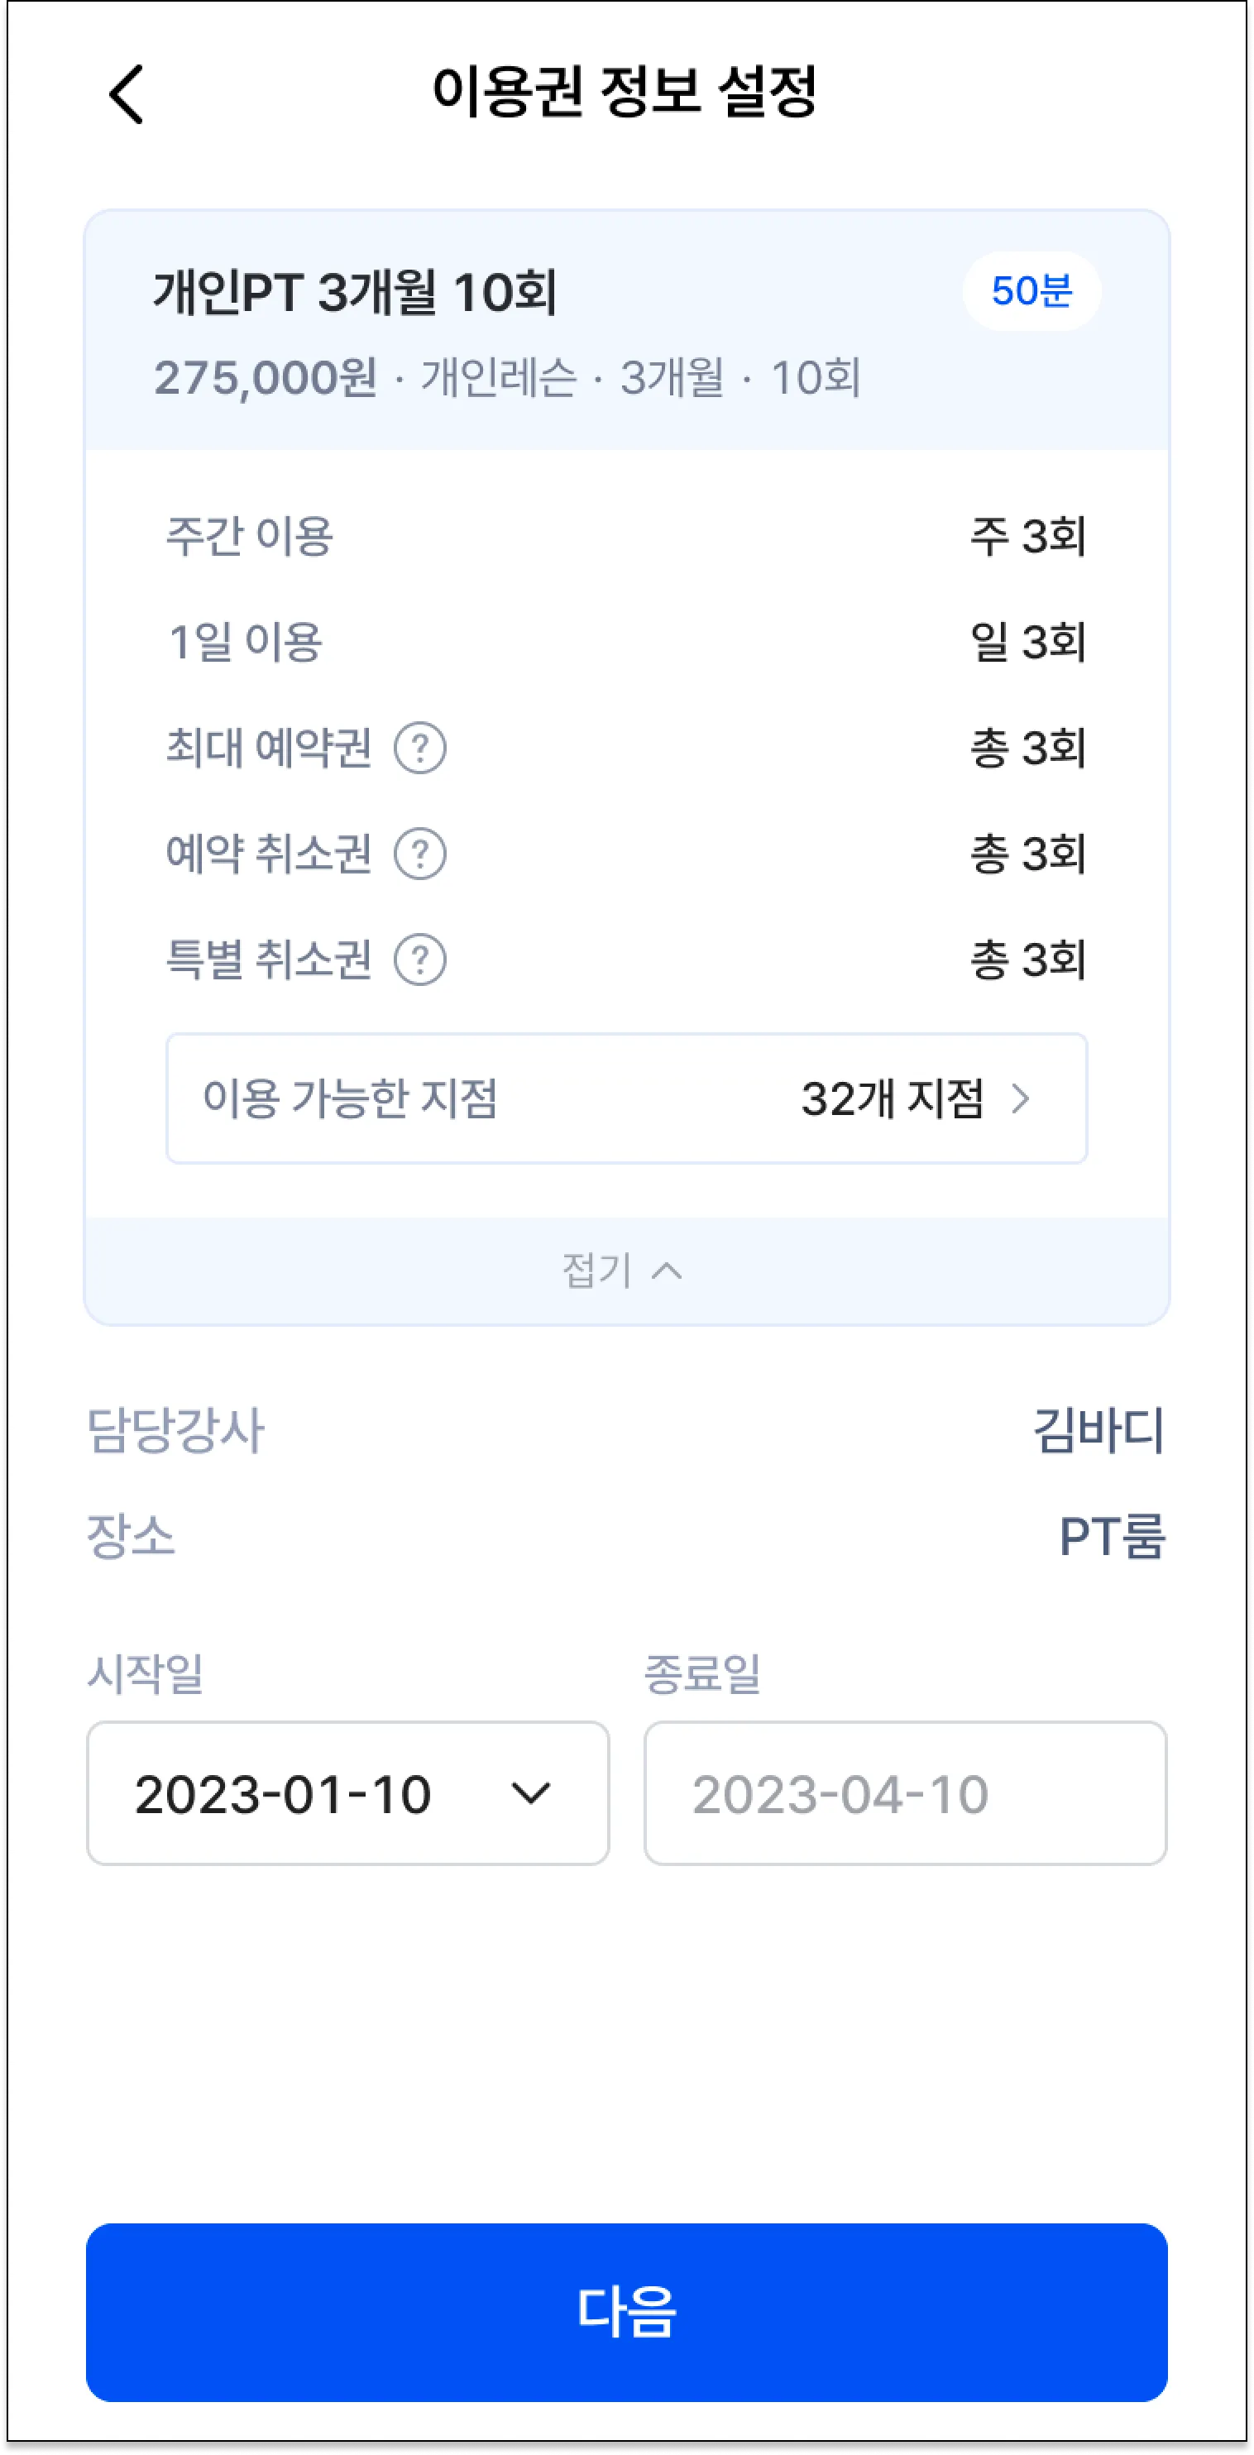Viewport: 1254px width, 2455px height.
Task: Click the down arrow in the 시작일 field
Action: click(x=531, y=1793)
